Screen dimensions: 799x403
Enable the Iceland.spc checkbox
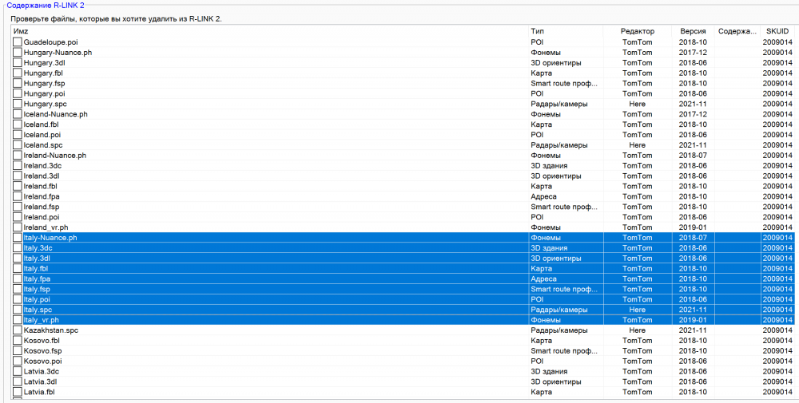[x=18, y=145]
